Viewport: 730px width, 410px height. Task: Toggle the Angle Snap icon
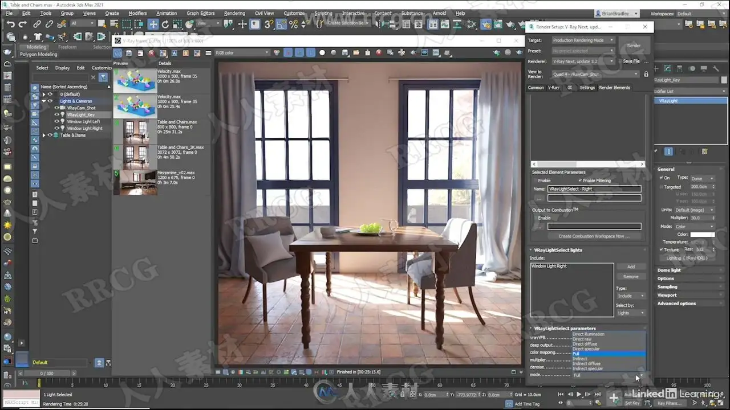click(281, 24)
